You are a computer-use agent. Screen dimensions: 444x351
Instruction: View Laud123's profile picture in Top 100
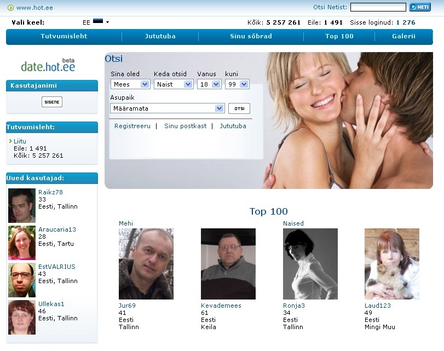pos(392,264)
